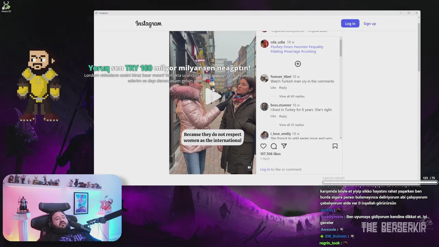Click the 107,506 likes count

click(x=270, y=154)
